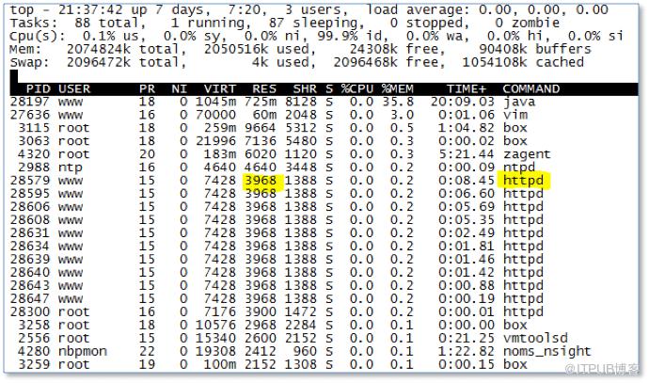This screenshot has height=383, width=649.
Task: Click user nbpmon in the USER column
Action: click(x=83, y=351)
